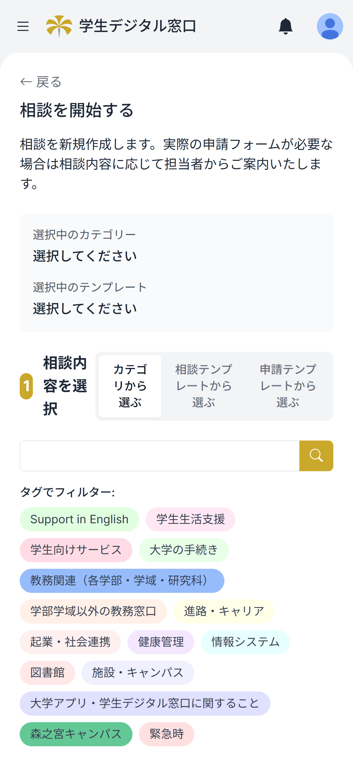Switch to 申請テンプレートから選ぶ tab
Viewport: 353px width, 766px height.
(288, 386)
